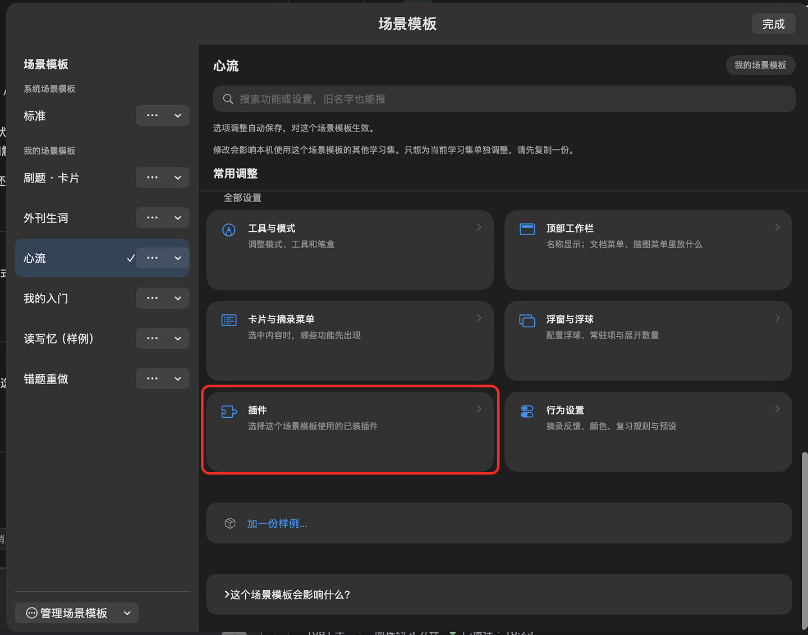Open the 加一份样例 link
This screenshot has height=635, width=808.
(277, 523)
